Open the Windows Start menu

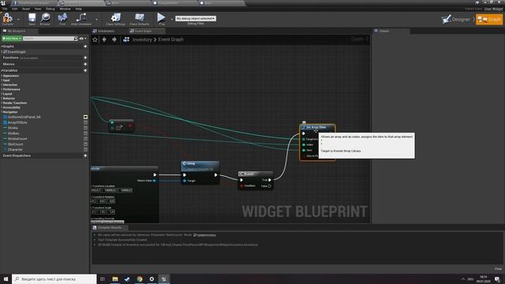[x=6, y=279]
